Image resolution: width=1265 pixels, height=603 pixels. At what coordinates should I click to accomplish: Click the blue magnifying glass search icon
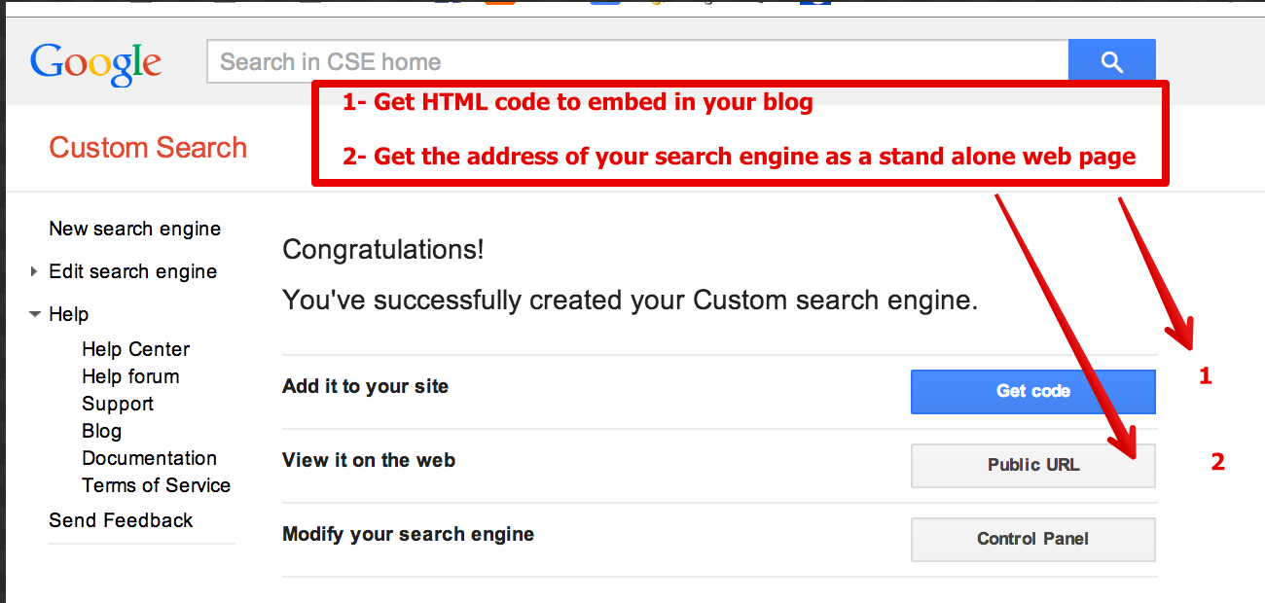[1111, 59]
